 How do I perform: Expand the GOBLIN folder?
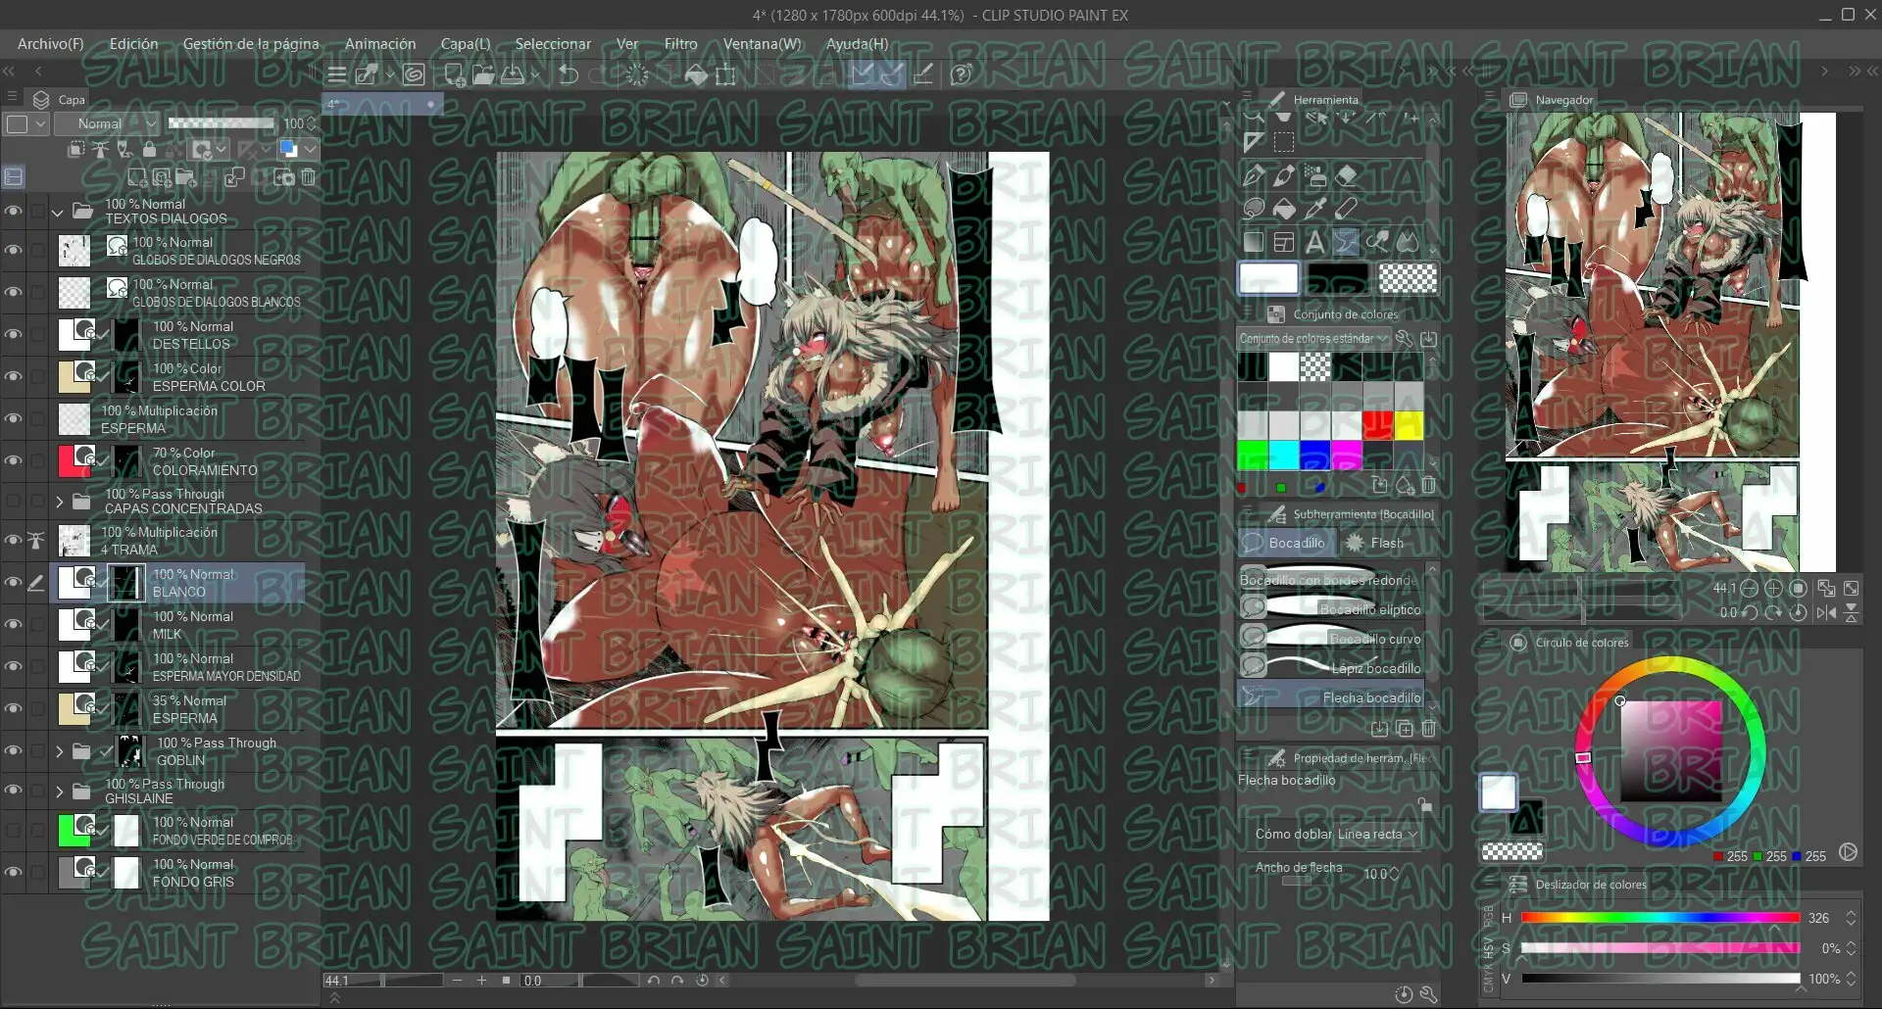tap(59, 751)
